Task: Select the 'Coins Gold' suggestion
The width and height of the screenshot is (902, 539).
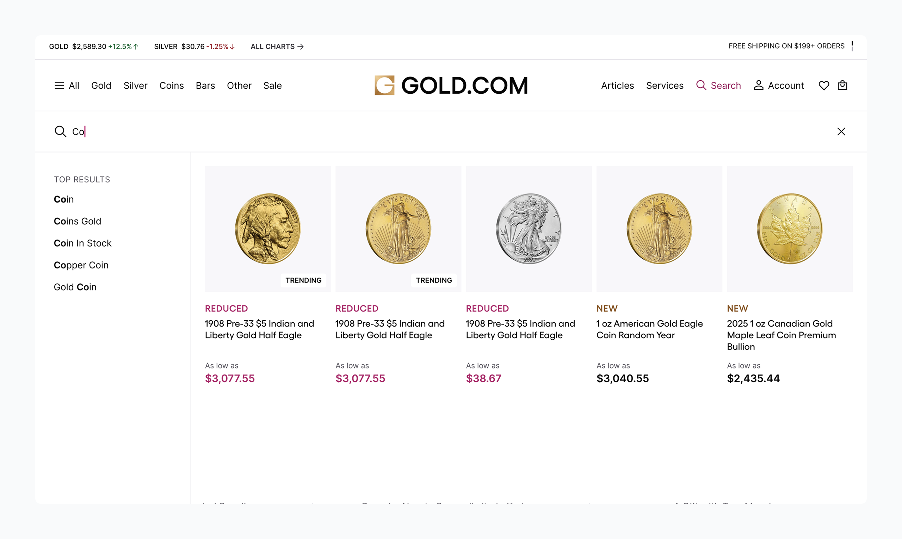Action: pos(78,221)
